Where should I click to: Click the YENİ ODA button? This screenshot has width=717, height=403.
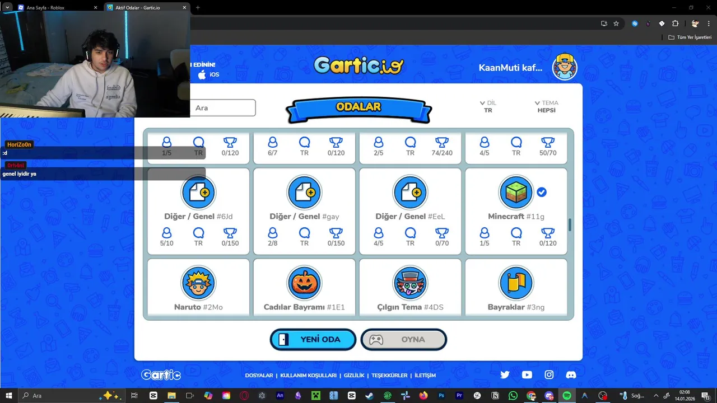click(x=313, y=339)
